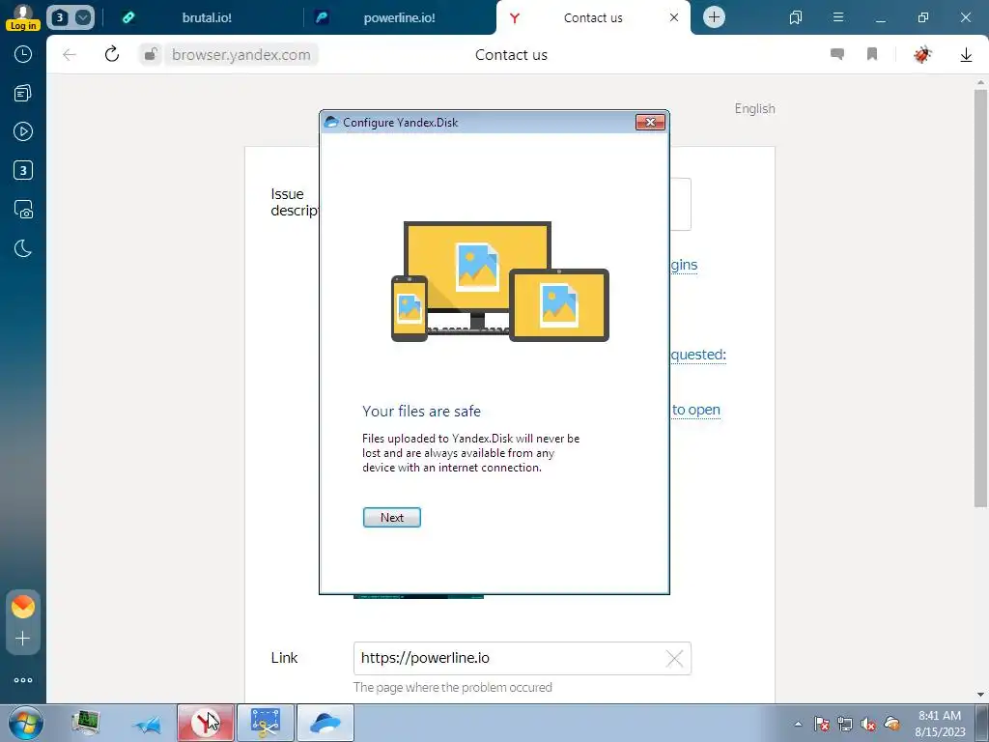
Task: Select the Contact us tab
Action: pos(593,17)
